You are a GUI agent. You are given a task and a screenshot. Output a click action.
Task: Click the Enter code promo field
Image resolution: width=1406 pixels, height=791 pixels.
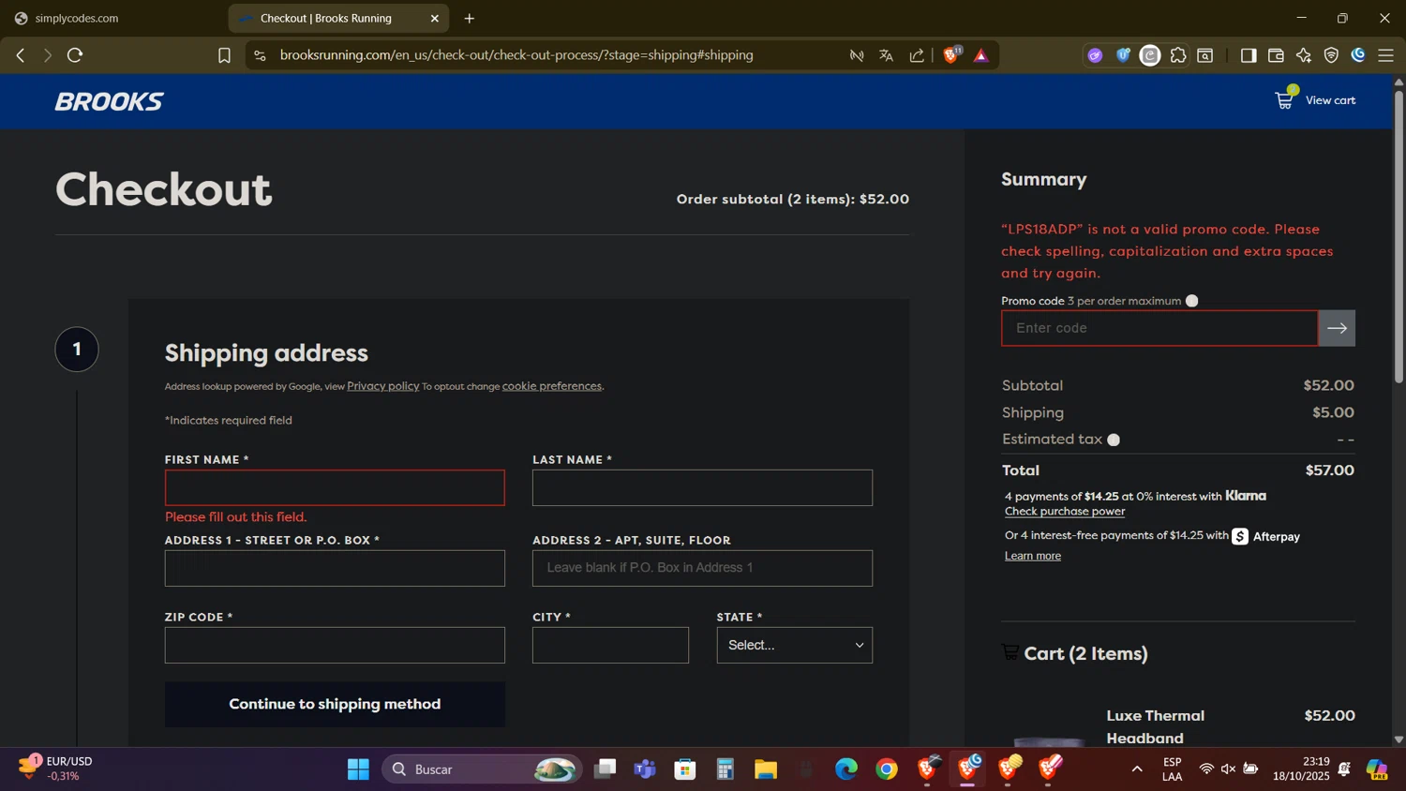[1159, 328]
